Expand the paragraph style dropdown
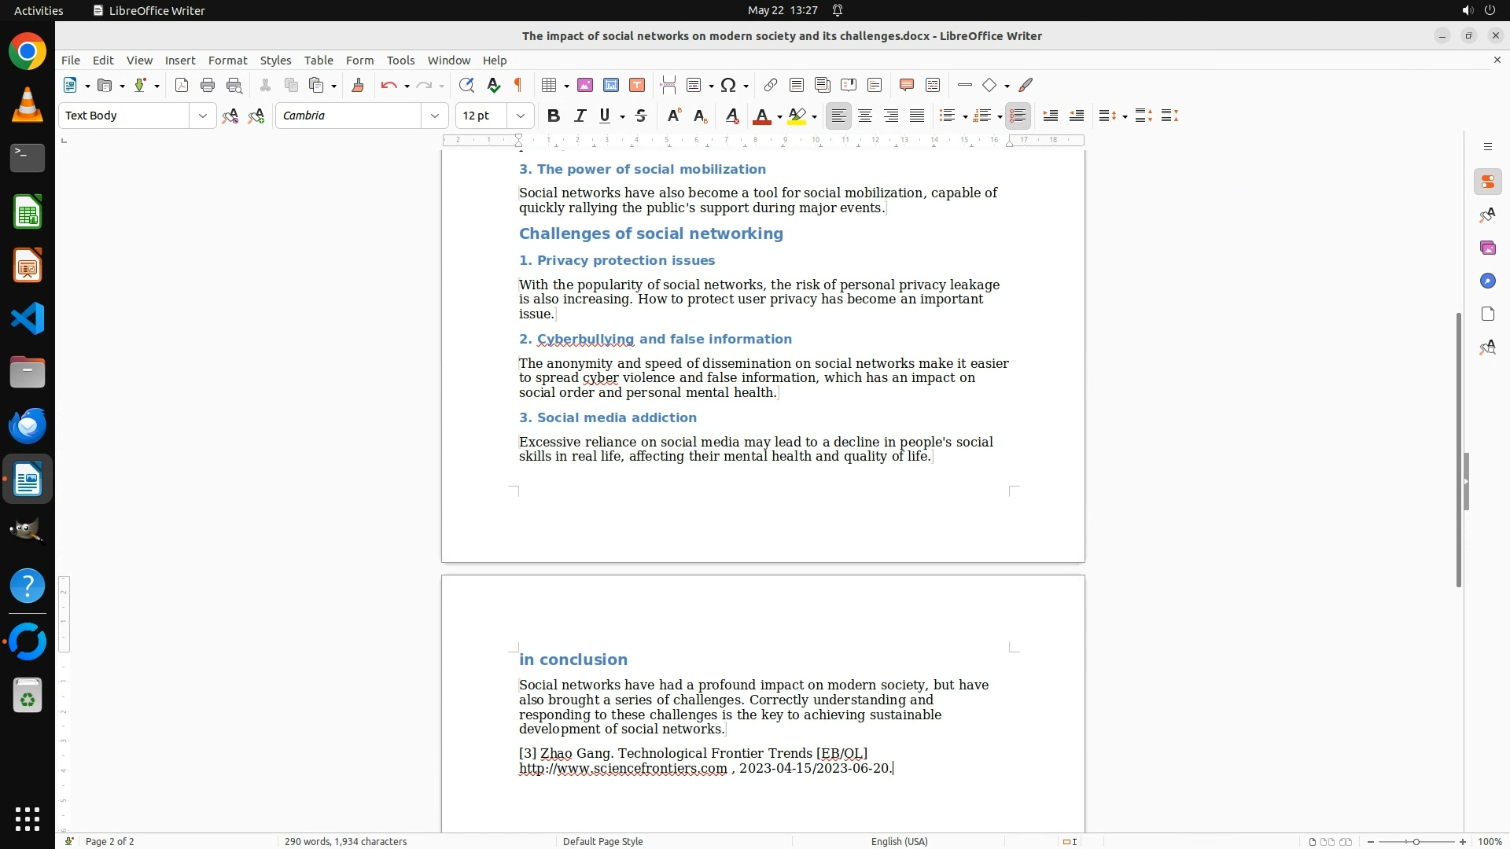This screenshot has height=849, width=1510. 203,116
